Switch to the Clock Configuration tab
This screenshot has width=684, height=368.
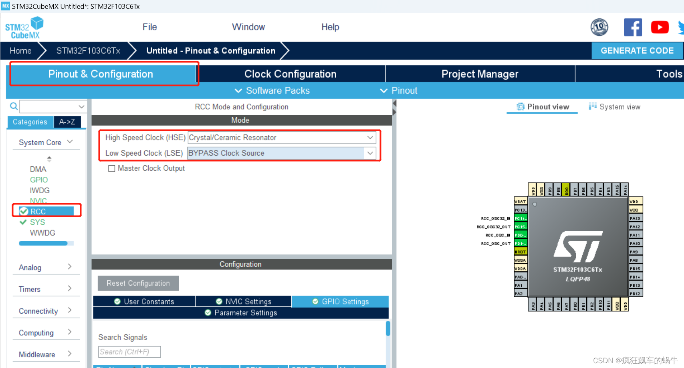click(x=291, y=74)
